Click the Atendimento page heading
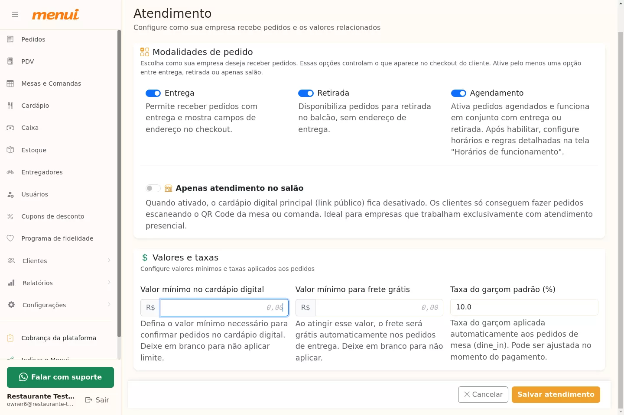 [172, 13]
